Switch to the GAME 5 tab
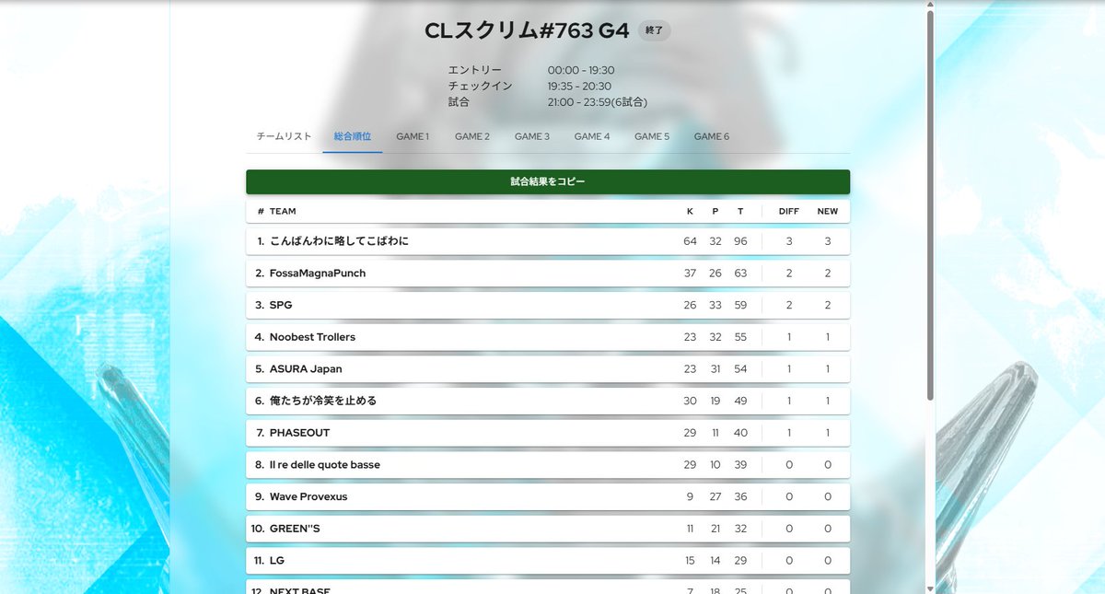 pos(652,136)
